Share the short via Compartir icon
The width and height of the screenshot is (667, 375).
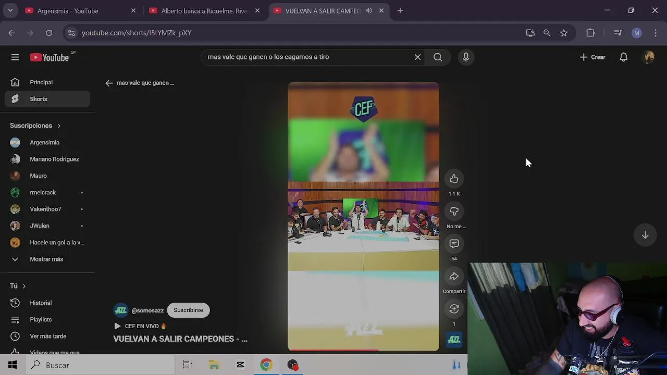pos(454,277)
